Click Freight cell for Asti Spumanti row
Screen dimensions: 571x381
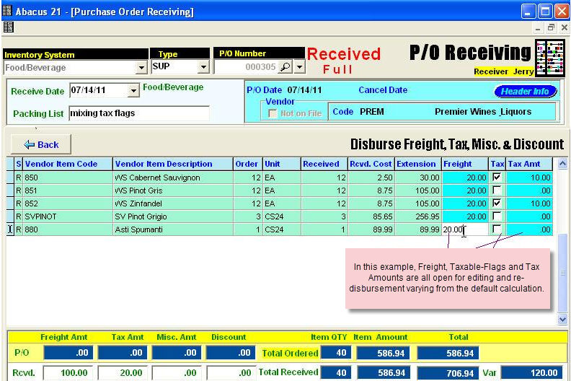coord(465,229)
